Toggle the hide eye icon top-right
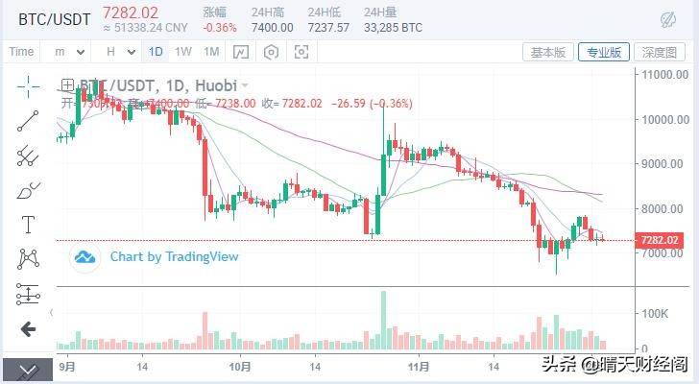The width and height of the screenshot is (699, 384). [668, 19]
